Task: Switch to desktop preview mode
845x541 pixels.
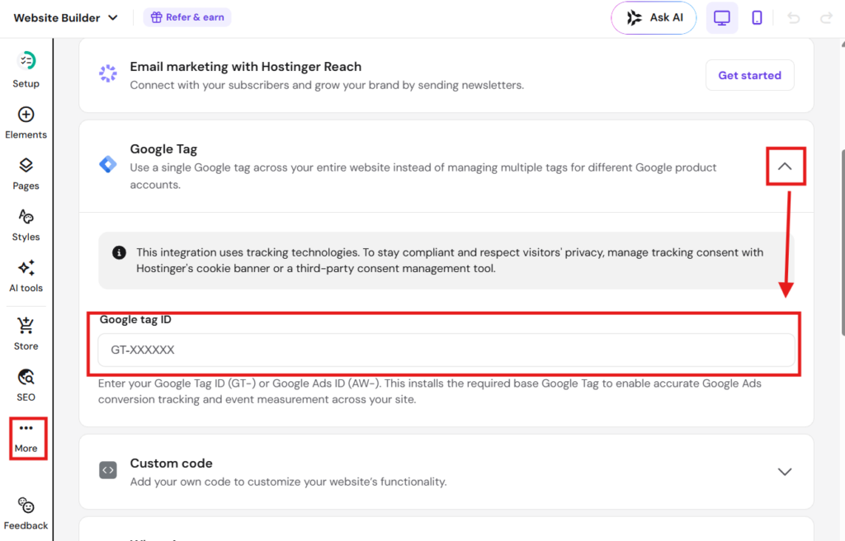Action: click(x=721, y=18)
